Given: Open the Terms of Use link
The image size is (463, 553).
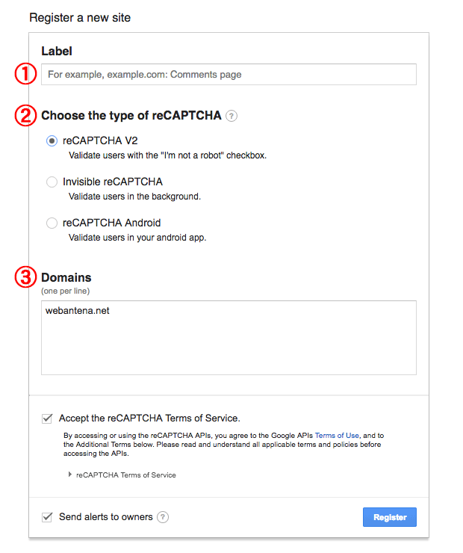Looking at the screenshot, I should pos(337,436).
